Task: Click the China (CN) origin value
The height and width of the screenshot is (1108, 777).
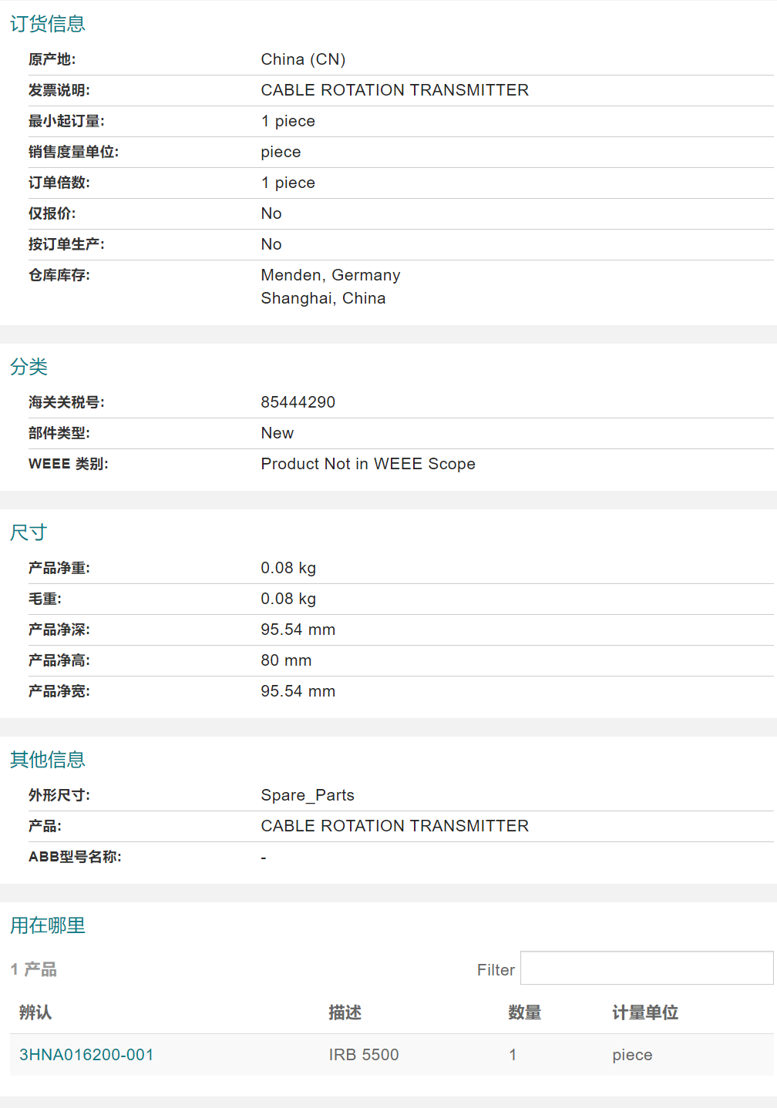Action: 303,59
